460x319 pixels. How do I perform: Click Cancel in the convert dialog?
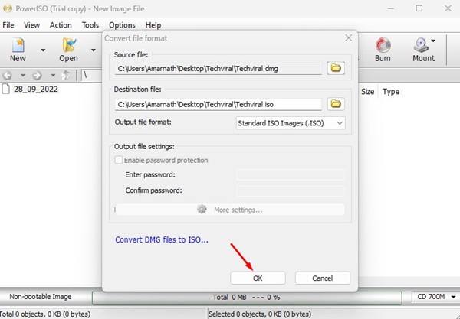(323, 278)
